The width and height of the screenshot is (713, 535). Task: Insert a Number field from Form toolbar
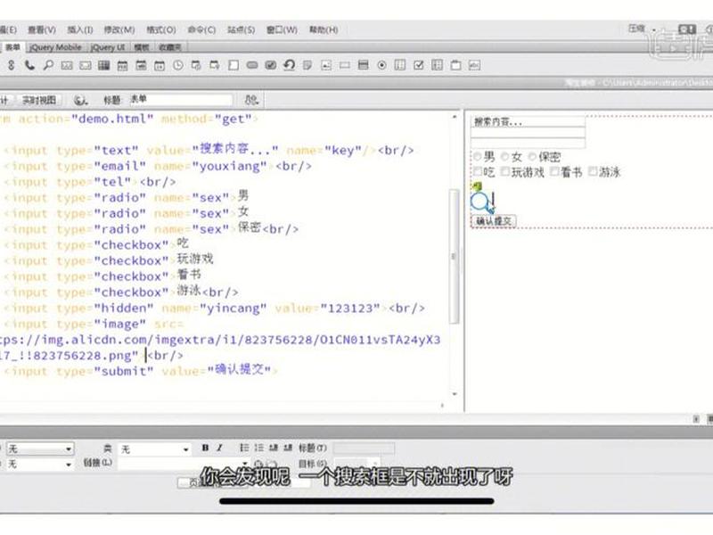[x=67, y=65]
